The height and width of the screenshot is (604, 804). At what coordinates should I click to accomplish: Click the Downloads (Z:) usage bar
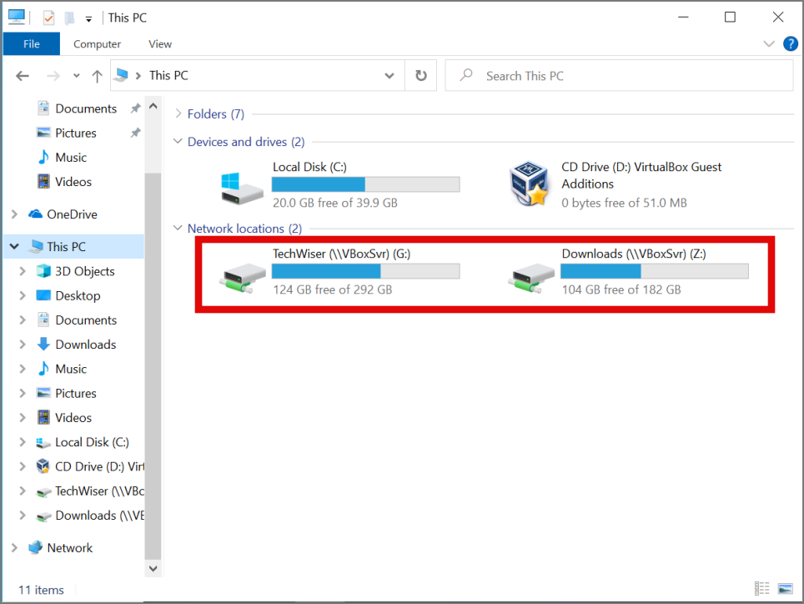tap(654, 271)
